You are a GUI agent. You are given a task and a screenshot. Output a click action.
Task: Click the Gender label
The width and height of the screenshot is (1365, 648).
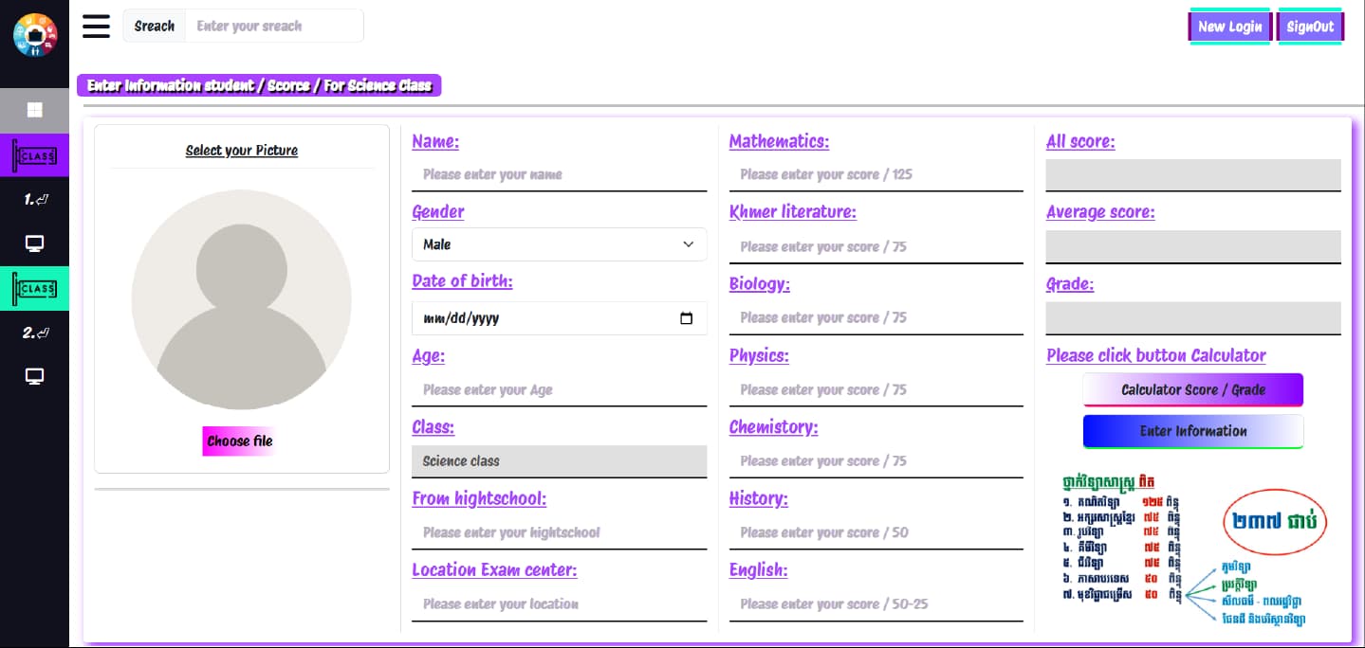click(438, 212)
